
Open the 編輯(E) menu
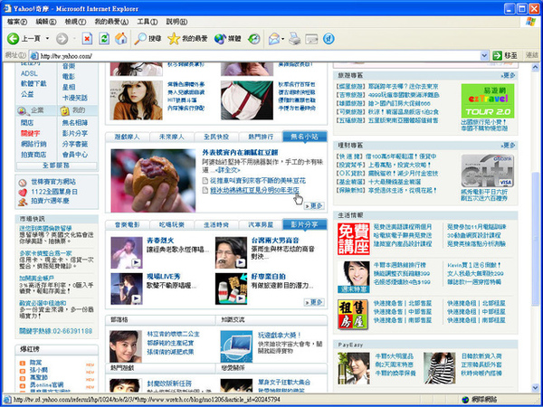pos(46,22)
